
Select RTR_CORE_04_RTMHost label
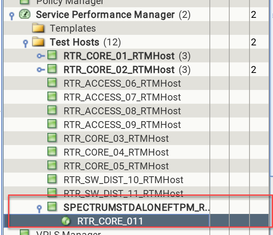pos(116,152)
